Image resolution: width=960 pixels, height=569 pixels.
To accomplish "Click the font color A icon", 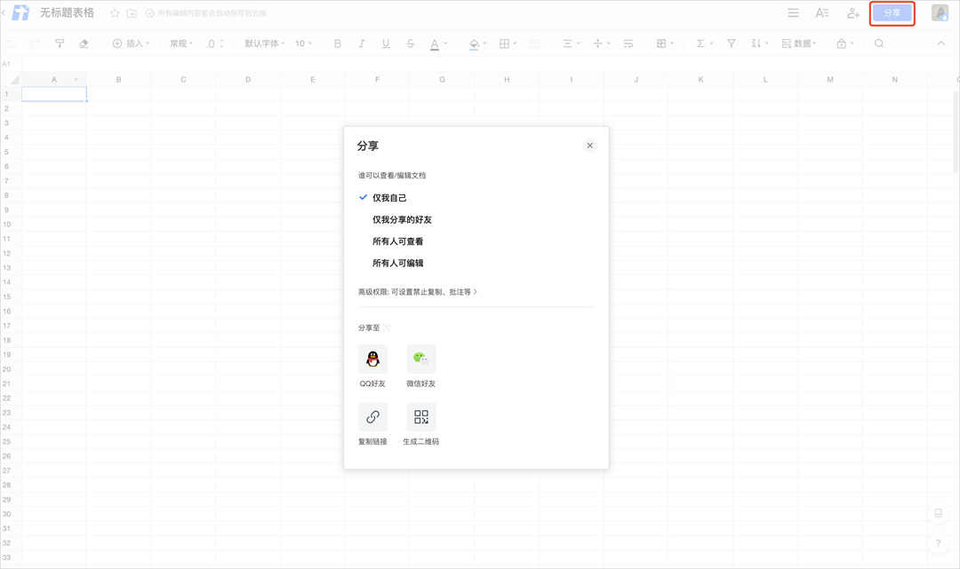I will [435, 44].
